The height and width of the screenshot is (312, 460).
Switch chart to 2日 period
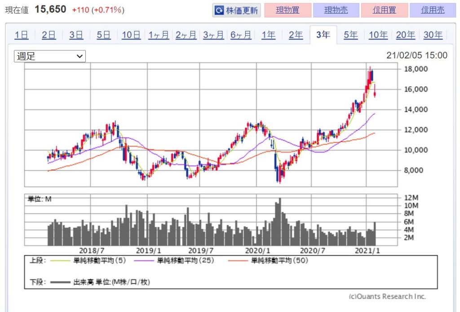49,35
